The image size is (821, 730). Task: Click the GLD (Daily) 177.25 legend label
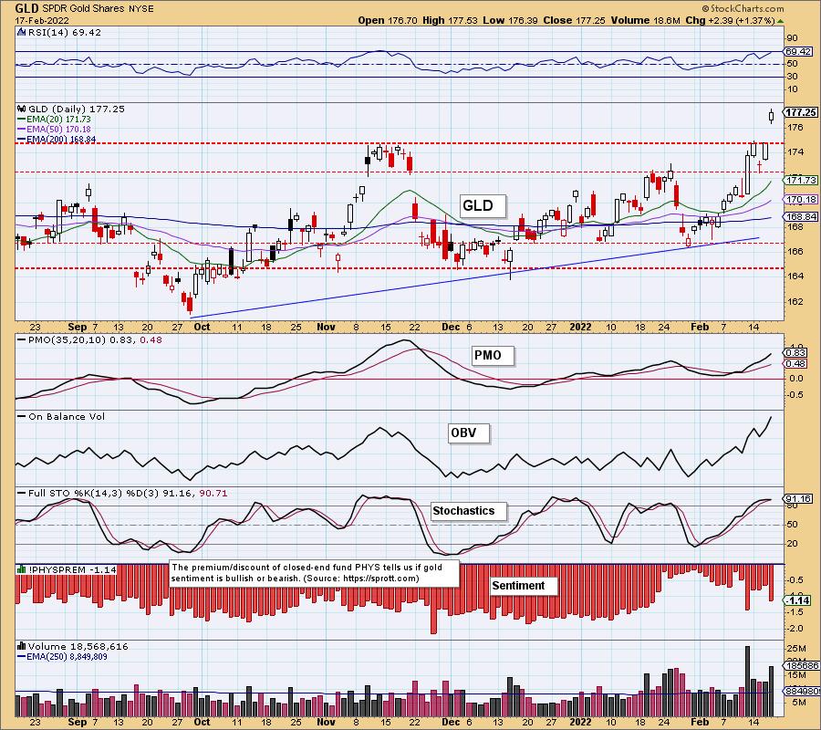pyautogui.click(x=77, y=109)
